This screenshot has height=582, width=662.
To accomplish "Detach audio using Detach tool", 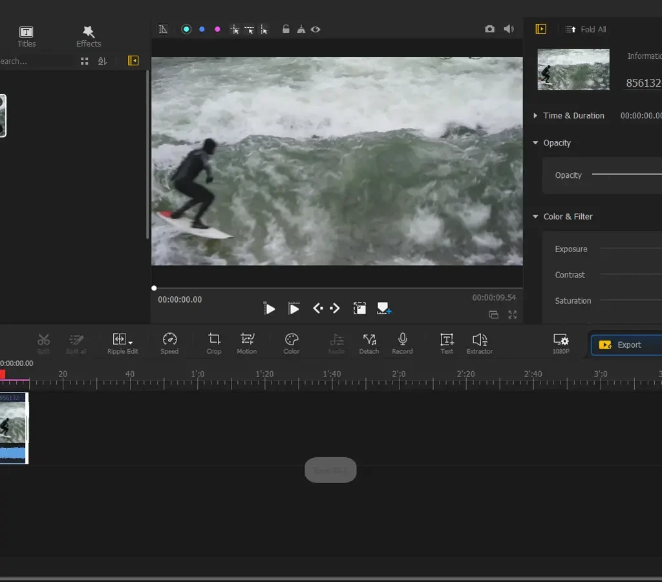I will coord(369,343).
